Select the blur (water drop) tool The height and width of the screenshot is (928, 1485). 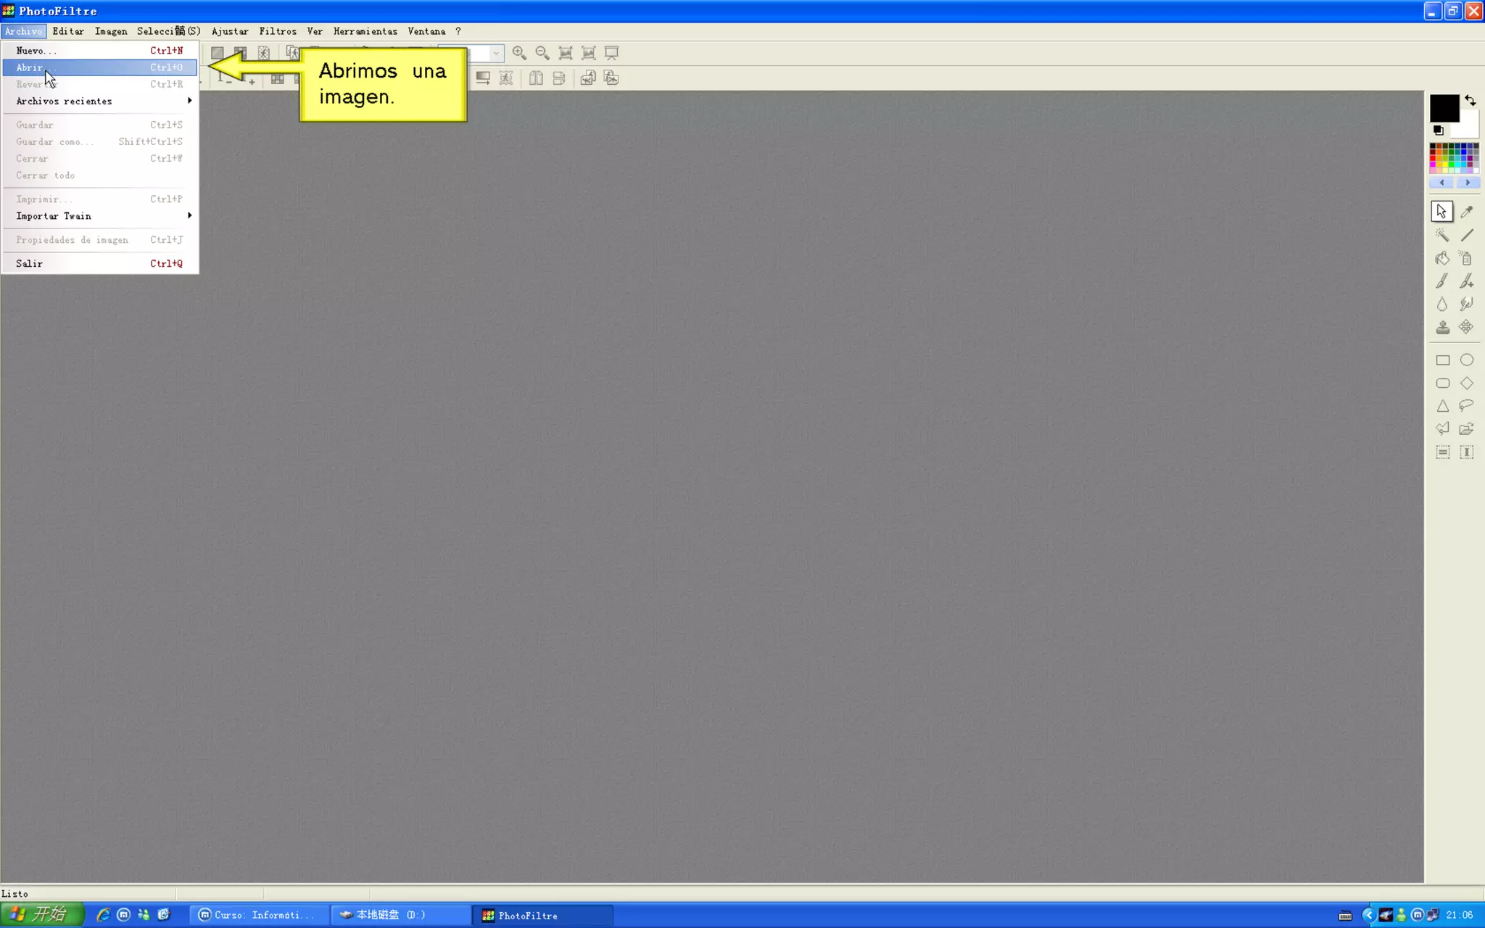(x=1442, y=304)
